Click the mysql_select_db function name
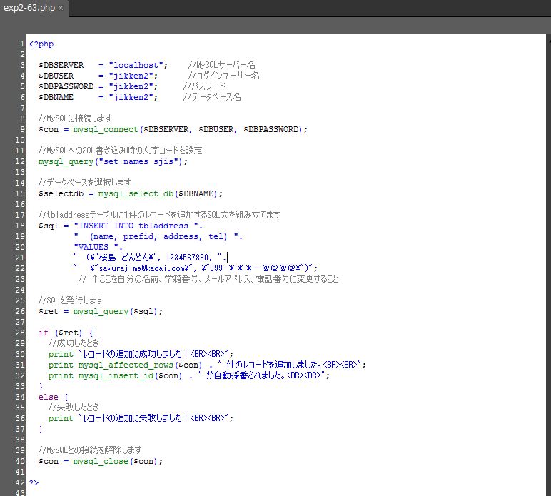 [x=136, y=193]
